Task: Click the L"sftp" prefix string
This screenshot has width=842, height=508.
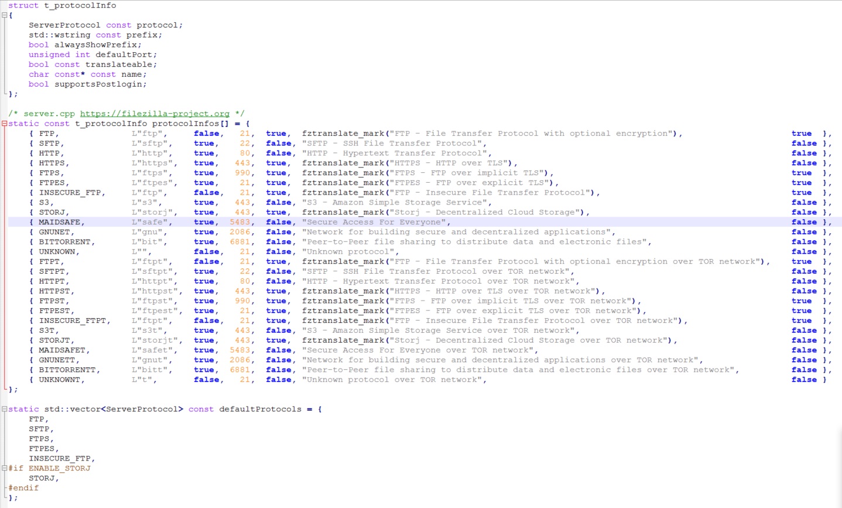Action: point(150,144)
